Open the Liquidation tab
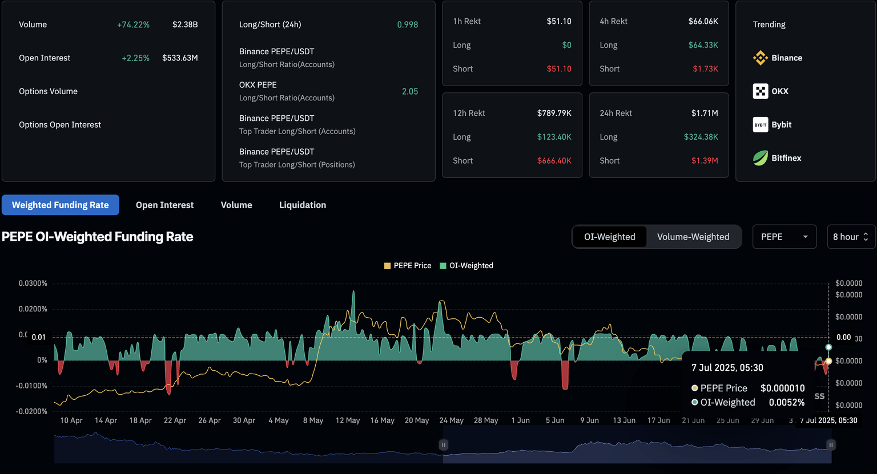Viewport: 877px width, 474px height. click(x=303, y=205)
